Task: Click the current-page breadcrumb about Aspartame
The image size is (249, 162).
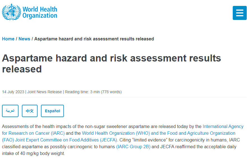Action: [x=94, y=39]
